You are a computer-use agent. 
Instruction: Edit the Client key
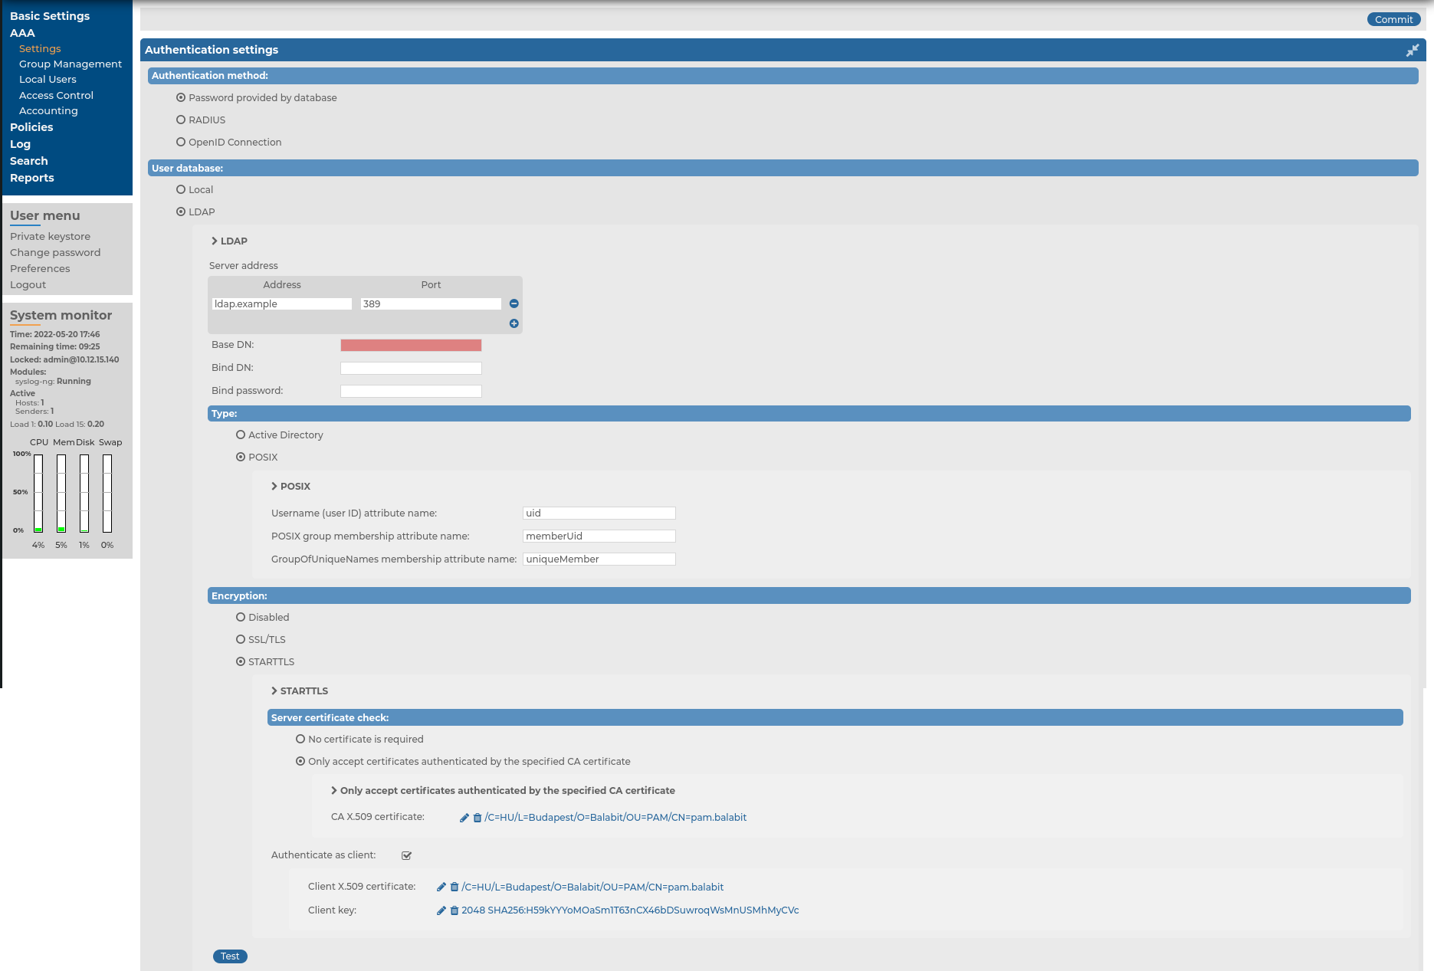click(441, 910)
